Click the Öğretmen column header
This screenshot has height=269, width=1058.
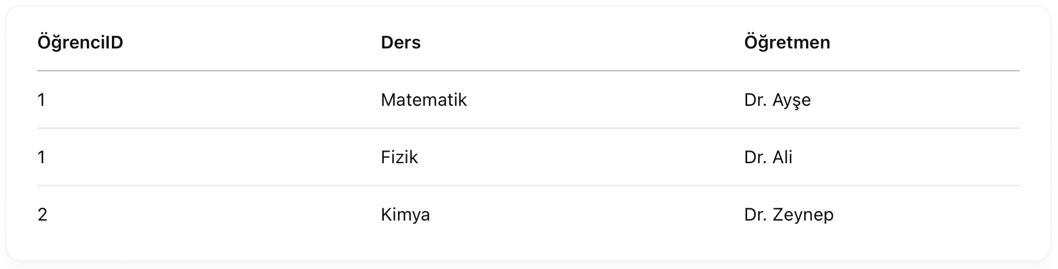click(787, 43)
